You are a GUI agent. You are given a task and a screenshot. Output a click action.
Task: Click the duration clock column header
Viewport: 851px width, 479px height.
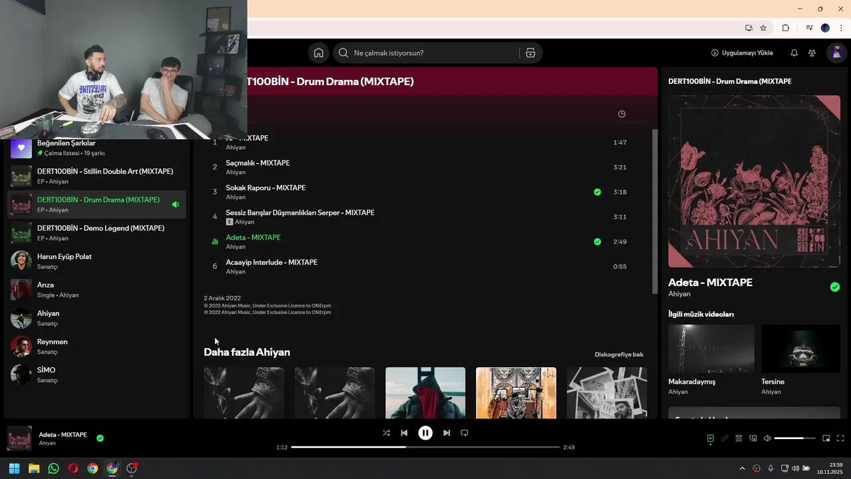tap(622, 114)
